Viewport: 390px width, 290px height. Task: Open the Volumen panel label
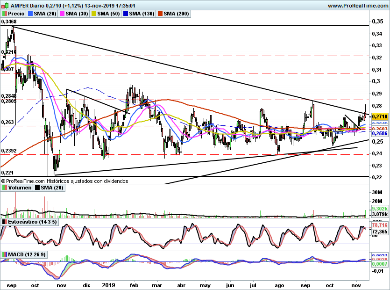pos(20,188)
